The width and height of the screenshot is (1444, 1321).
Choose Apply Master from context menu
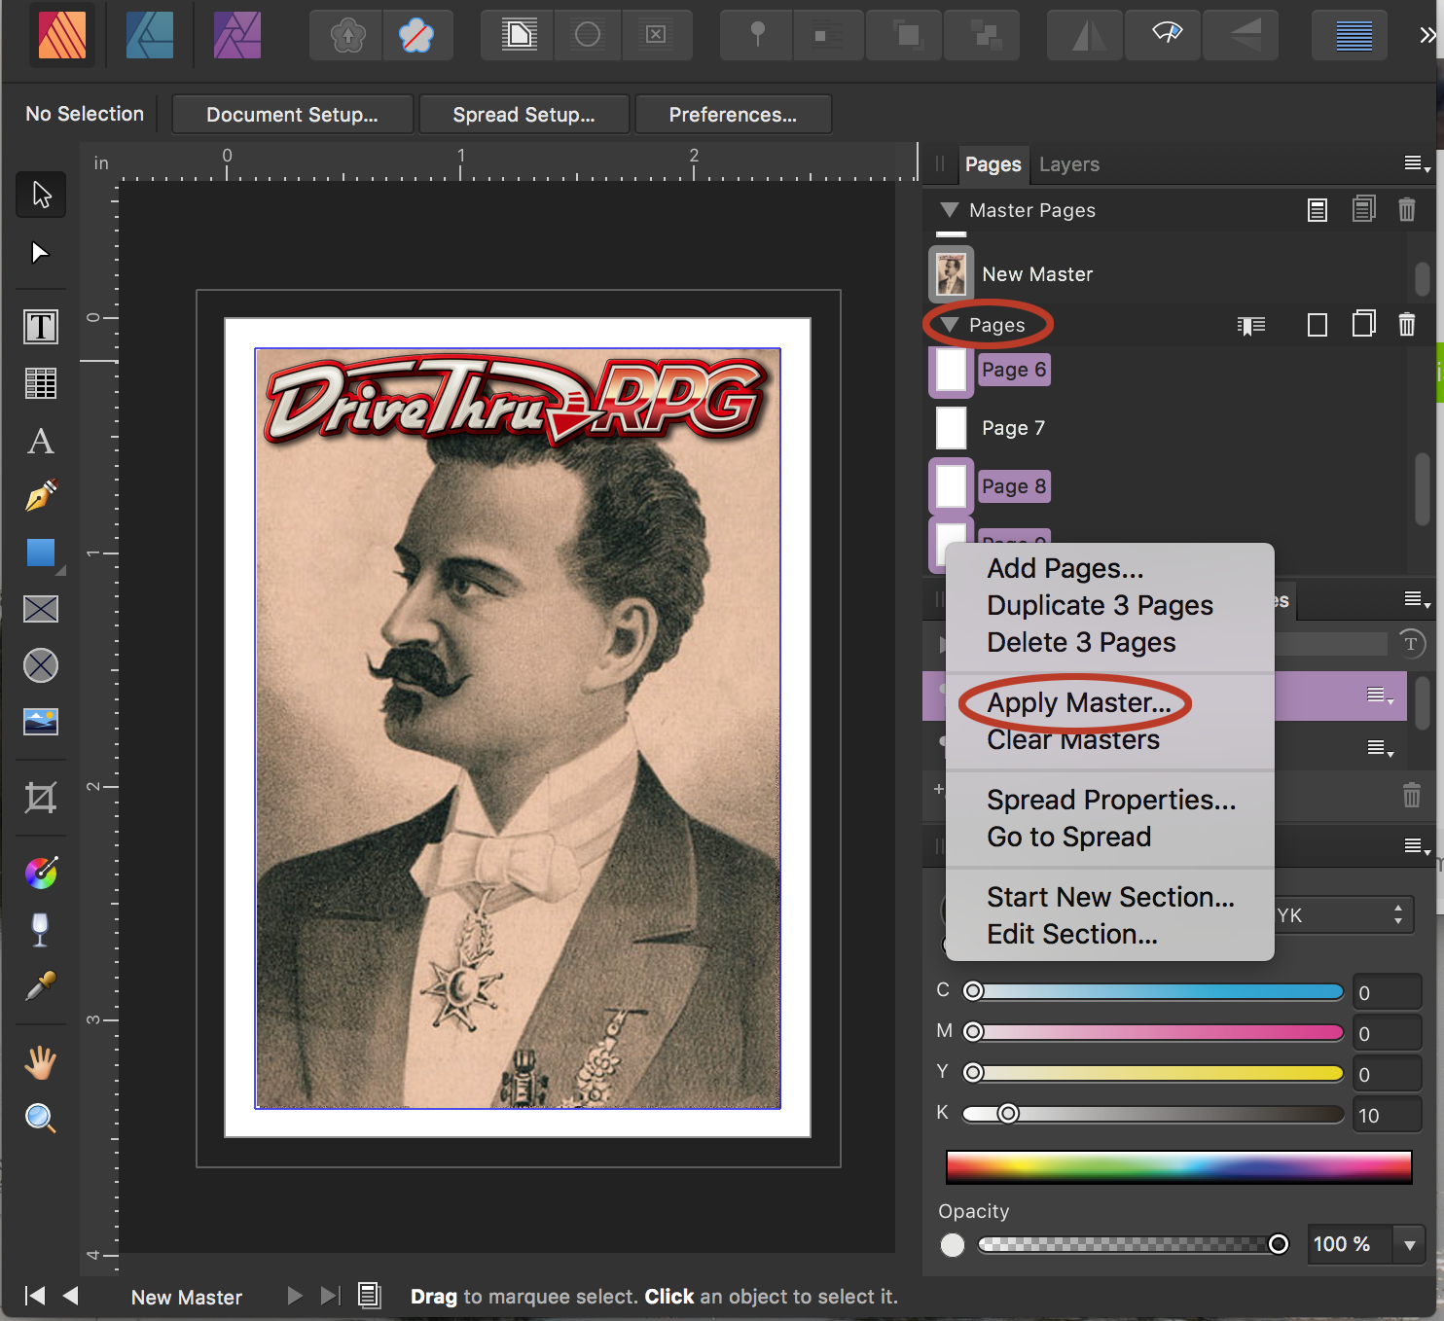coord(1078,702)
